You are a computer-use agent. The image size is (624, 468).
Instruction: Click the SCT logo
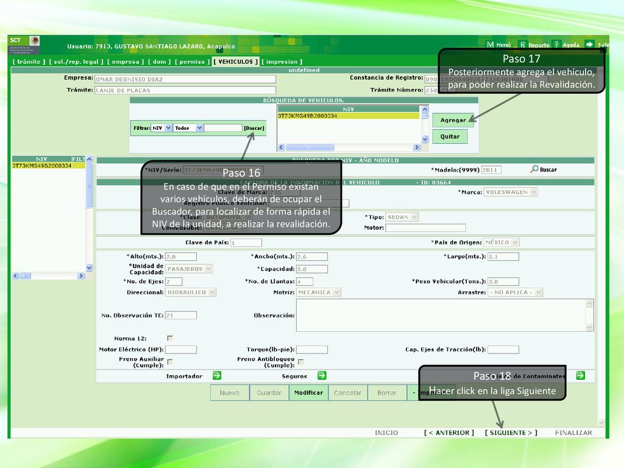(x=24, y=45)
